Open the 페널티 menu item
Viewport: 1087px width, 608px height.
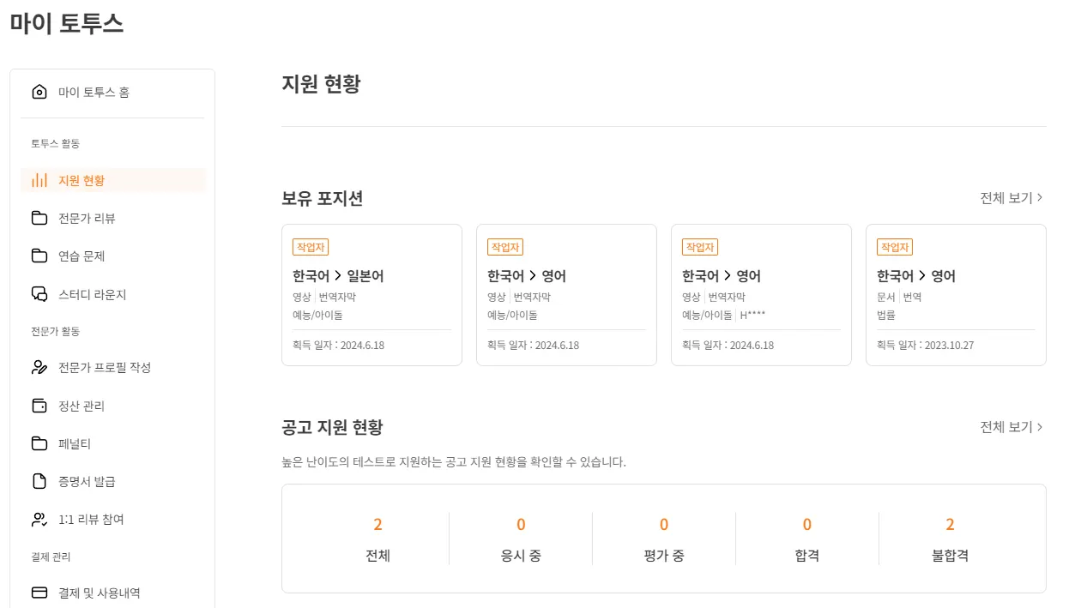click(x=74, y=443)
